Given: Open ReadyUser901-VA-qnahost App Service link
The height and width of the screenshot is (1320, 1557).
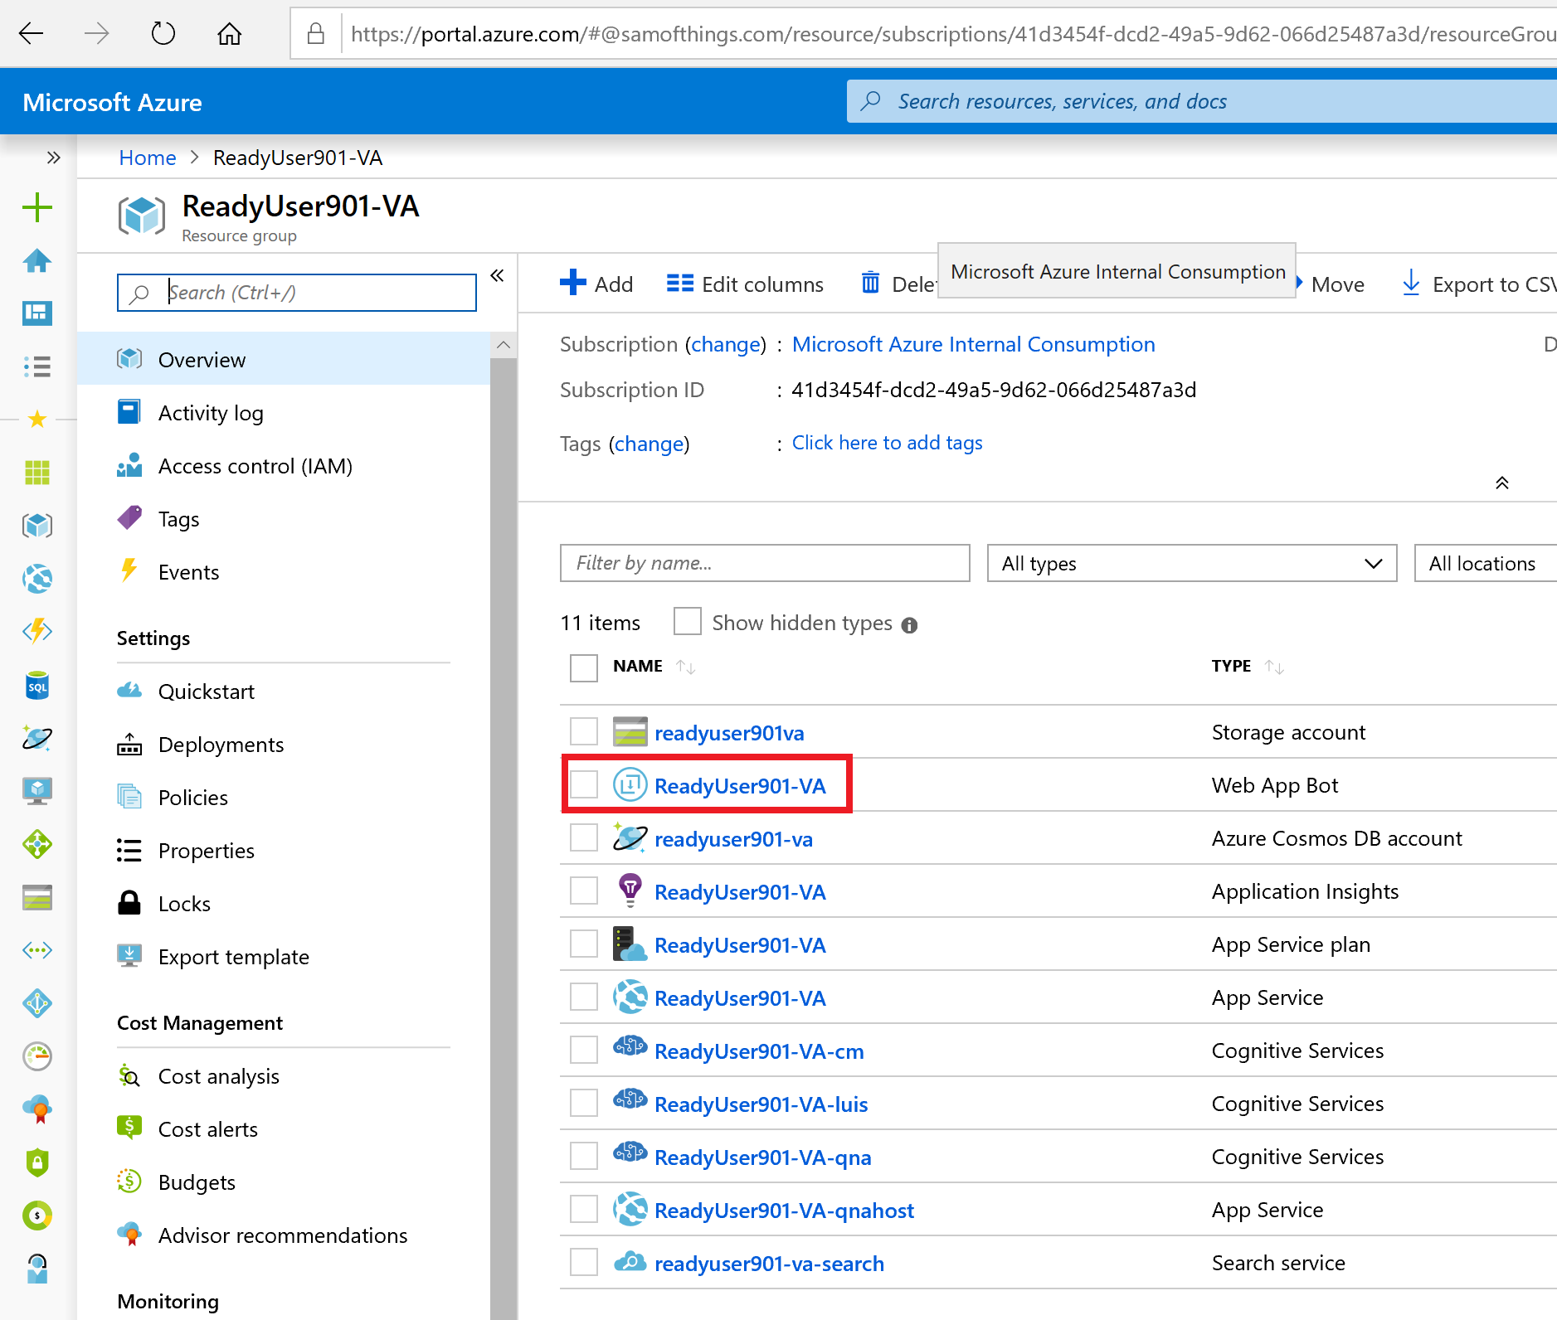Looking at the screenshot, I should pyautogui.click(x=784, y=1211).
